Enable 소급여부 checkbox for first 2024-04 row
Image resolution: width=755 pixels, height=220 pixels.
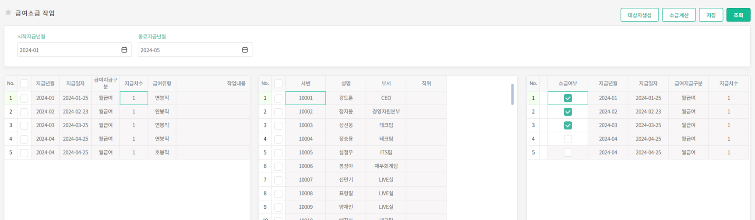[568, 139]
